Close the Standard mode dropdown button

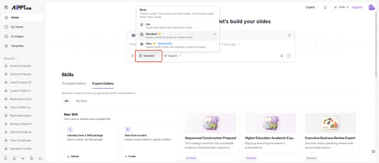click(149, 56)
